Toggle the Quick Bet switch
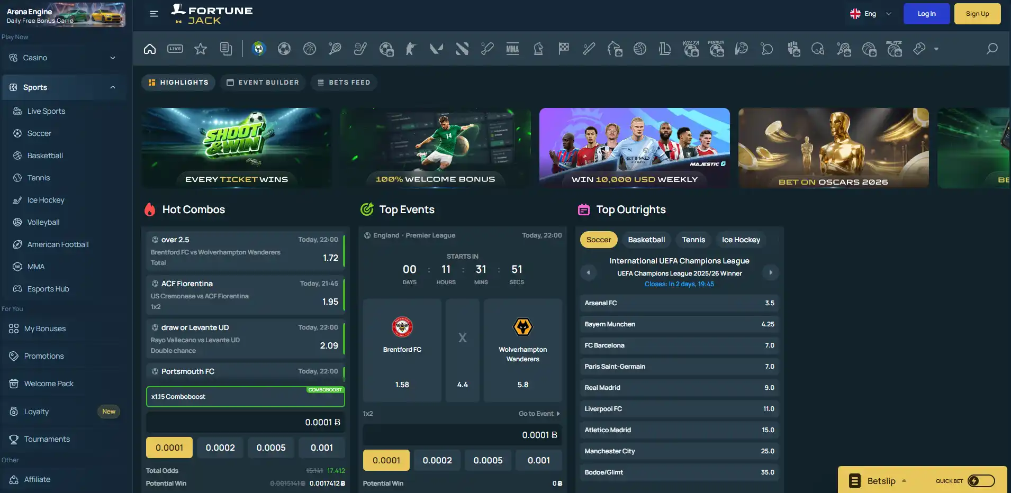 coord(981,481)
